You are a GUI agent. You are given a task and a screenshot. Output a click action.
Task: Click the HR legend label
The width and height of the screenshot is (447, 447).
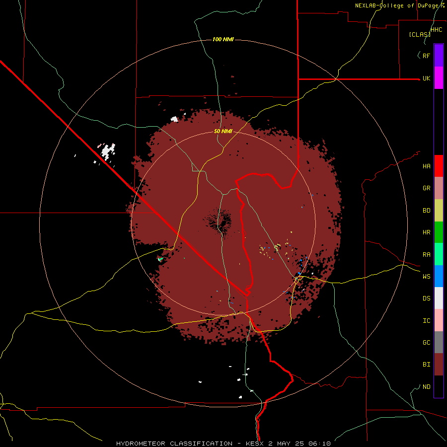pos(426,232)
